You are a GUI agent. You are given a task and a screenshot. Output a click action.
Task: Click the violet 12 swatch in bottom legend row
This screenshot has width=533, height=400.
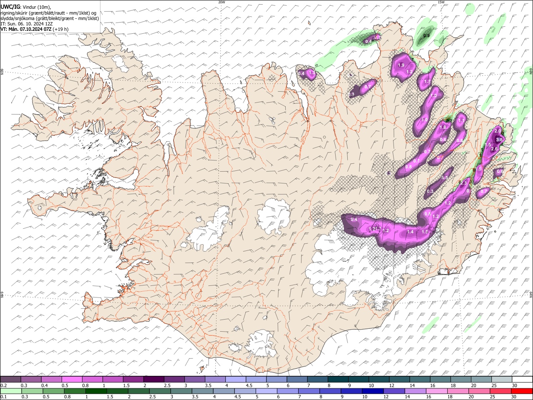[394, 391]
